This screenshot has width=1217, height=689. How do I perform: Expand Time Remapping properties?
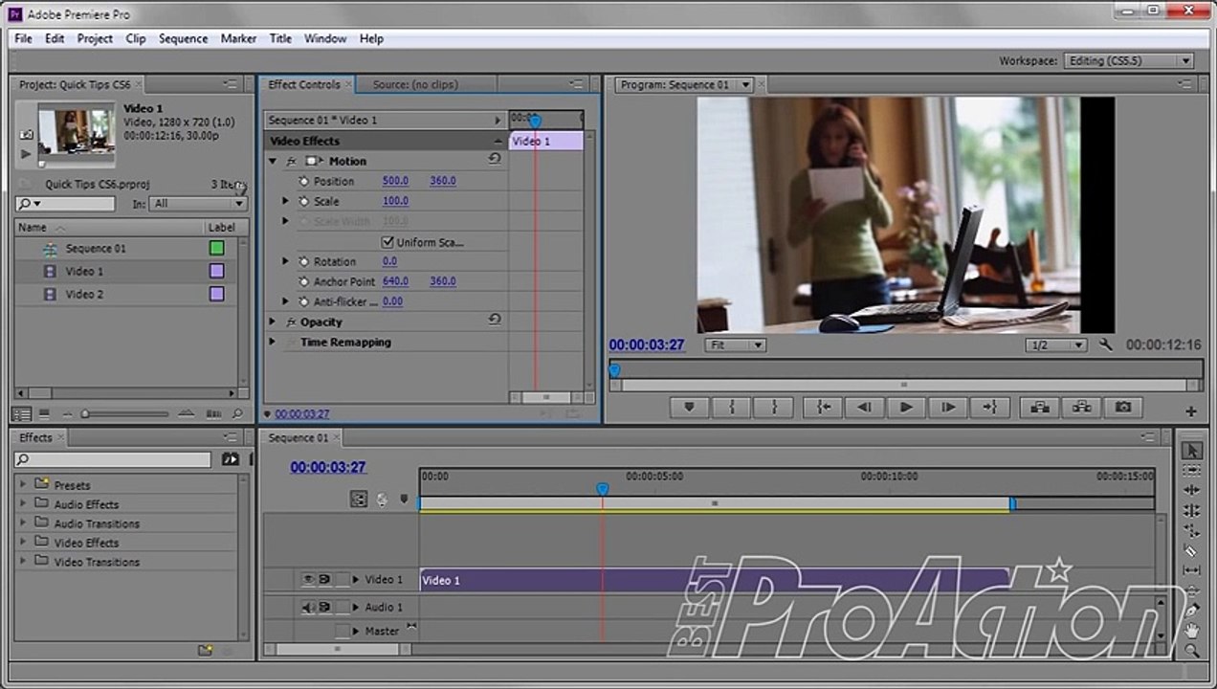tap(273, 343)
